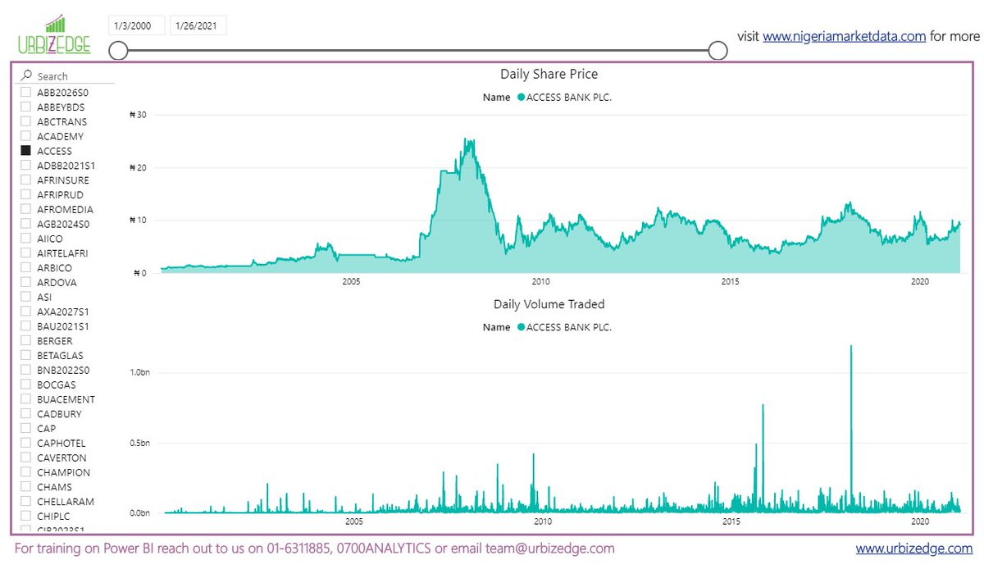
Task: Check the BAU2021S1 checkbox
Action: (25, 326)
